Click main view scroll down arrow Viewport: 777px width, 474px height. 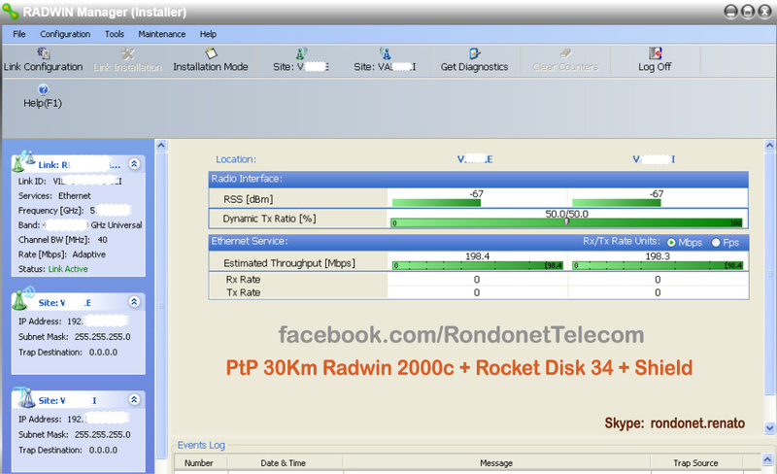[769, 427]
